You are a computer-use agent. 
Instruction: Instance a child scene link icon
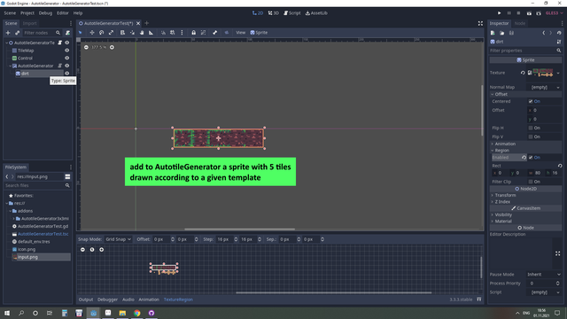(x=17, y=33)
